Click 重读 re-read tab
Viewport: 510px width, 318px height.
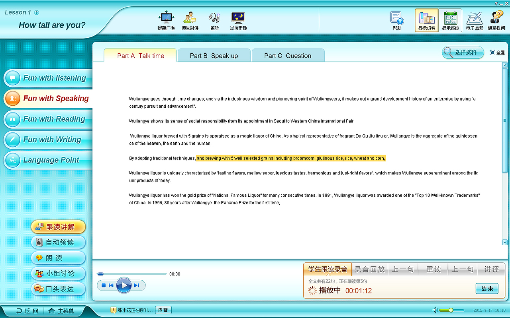pyautogui.click(x=433, y=269)
